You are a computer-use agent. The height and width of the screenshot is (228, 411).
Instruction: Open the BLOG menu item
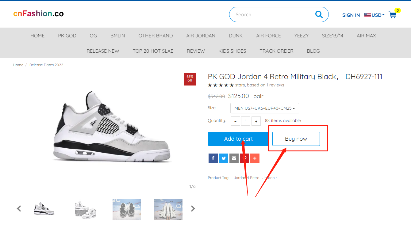click(x=313, y=51)
